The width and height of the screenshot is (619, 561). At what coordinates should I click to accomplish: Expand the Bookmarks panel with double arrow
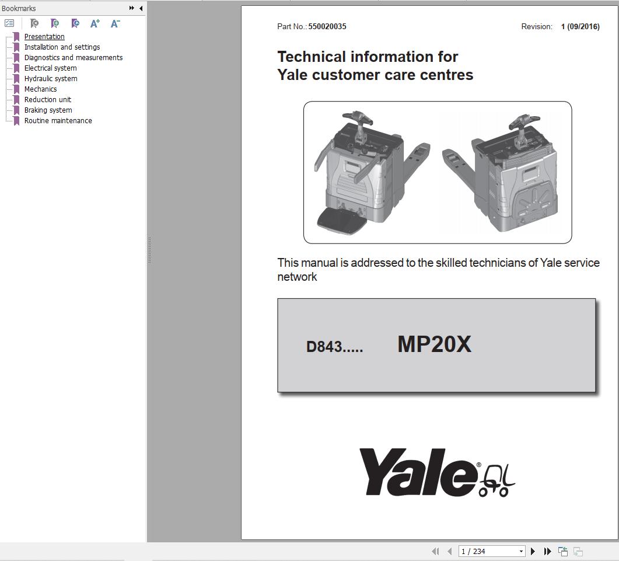point(131,8)
